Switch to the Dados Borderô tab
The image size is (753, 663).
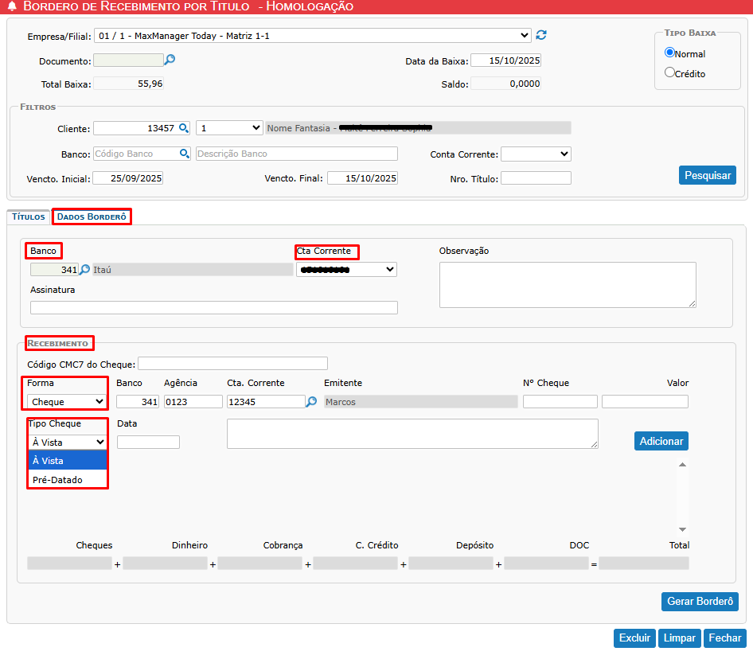(x=92, y=216)
